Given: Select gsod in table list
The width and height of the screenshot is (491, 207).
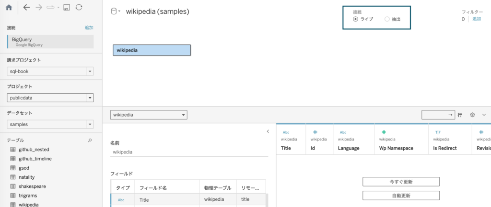Looking at the screenshot, I should pos(24,168).
